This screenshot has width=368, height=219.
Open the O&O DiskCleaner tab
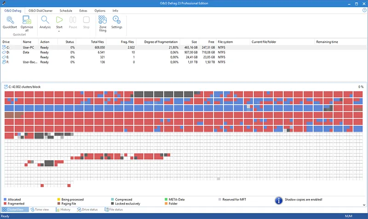point(40,11)
